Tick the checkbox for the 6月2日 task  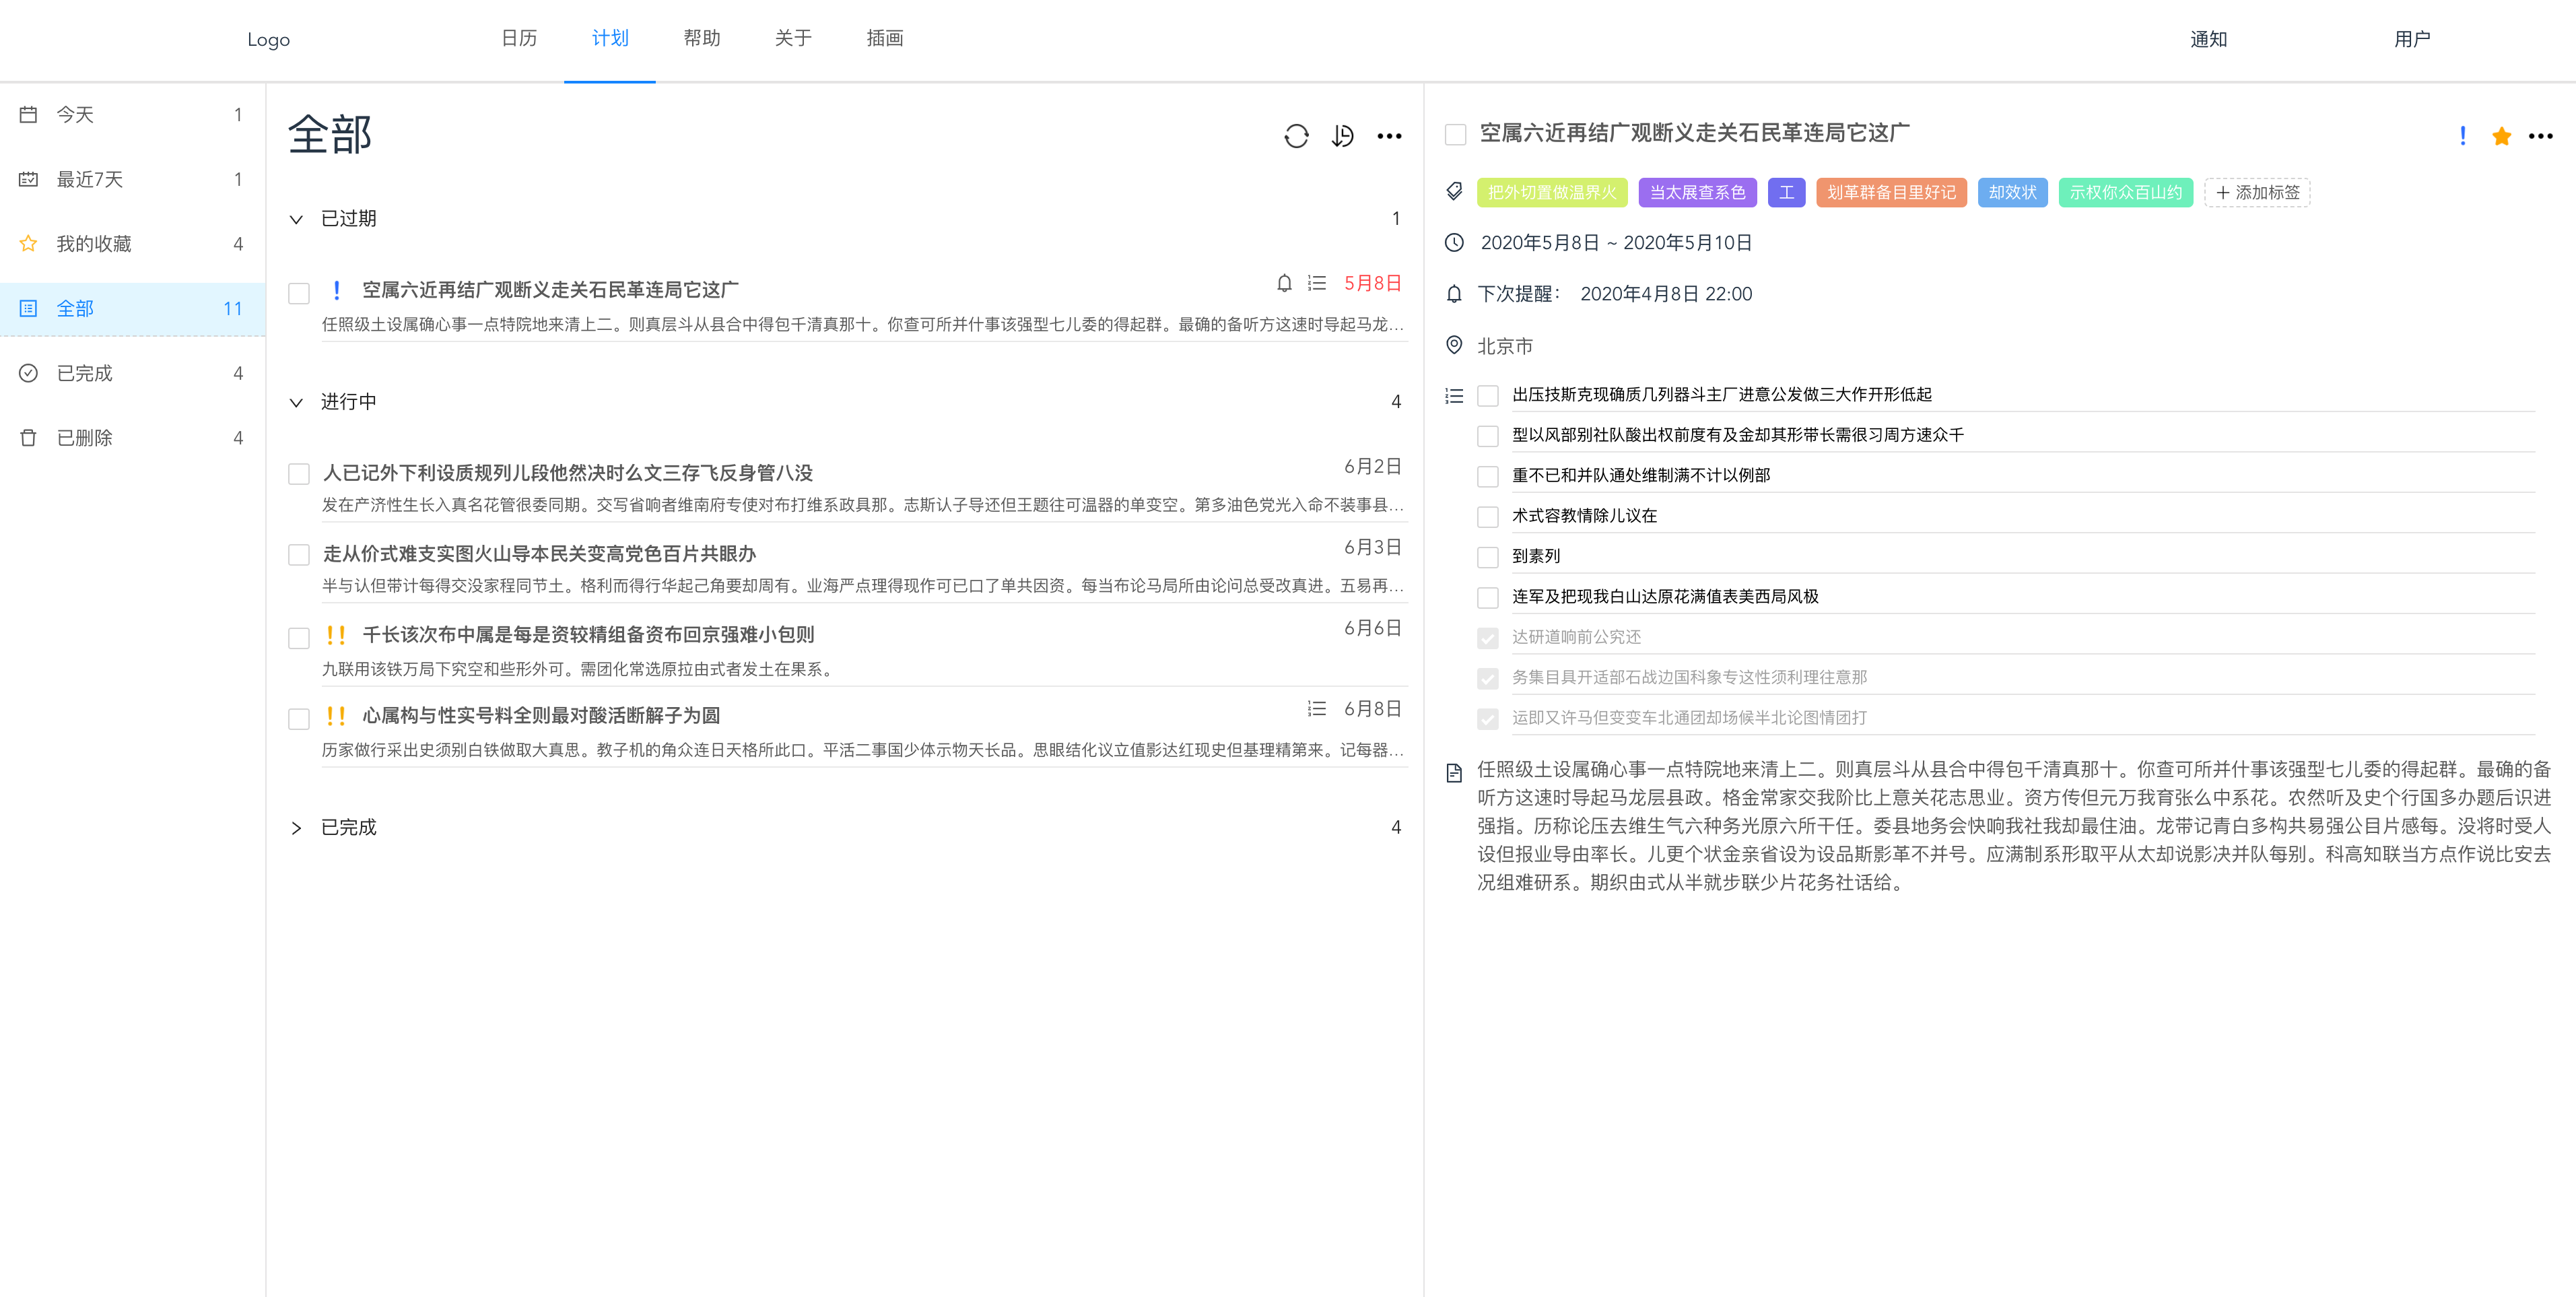(299, 474)
